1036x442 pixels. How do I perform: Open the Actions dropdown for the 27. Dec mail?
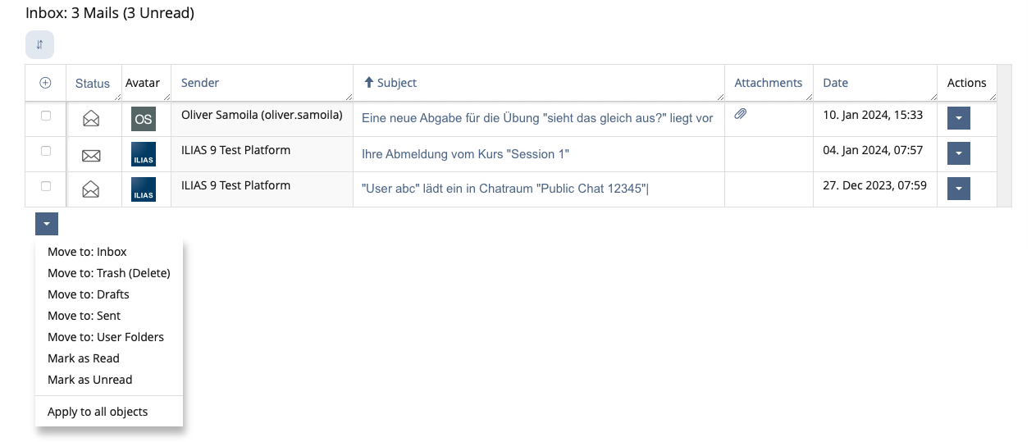point(958,189)
